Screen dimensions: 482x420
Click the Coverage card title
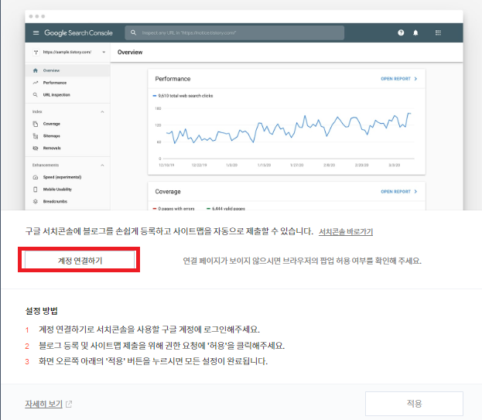click(168, 192)
